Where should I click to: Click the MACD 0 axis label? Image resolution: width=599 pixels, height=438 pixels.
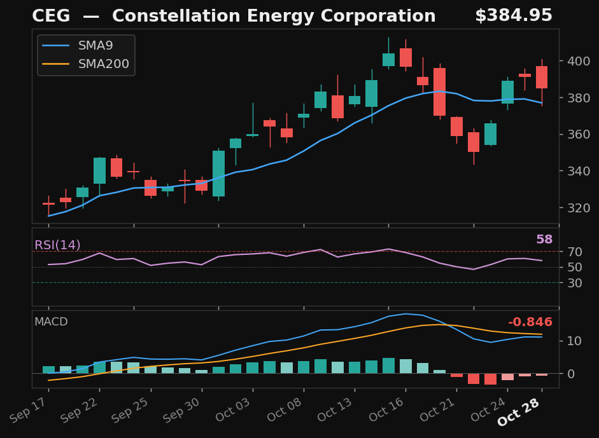tap(571, 374)
